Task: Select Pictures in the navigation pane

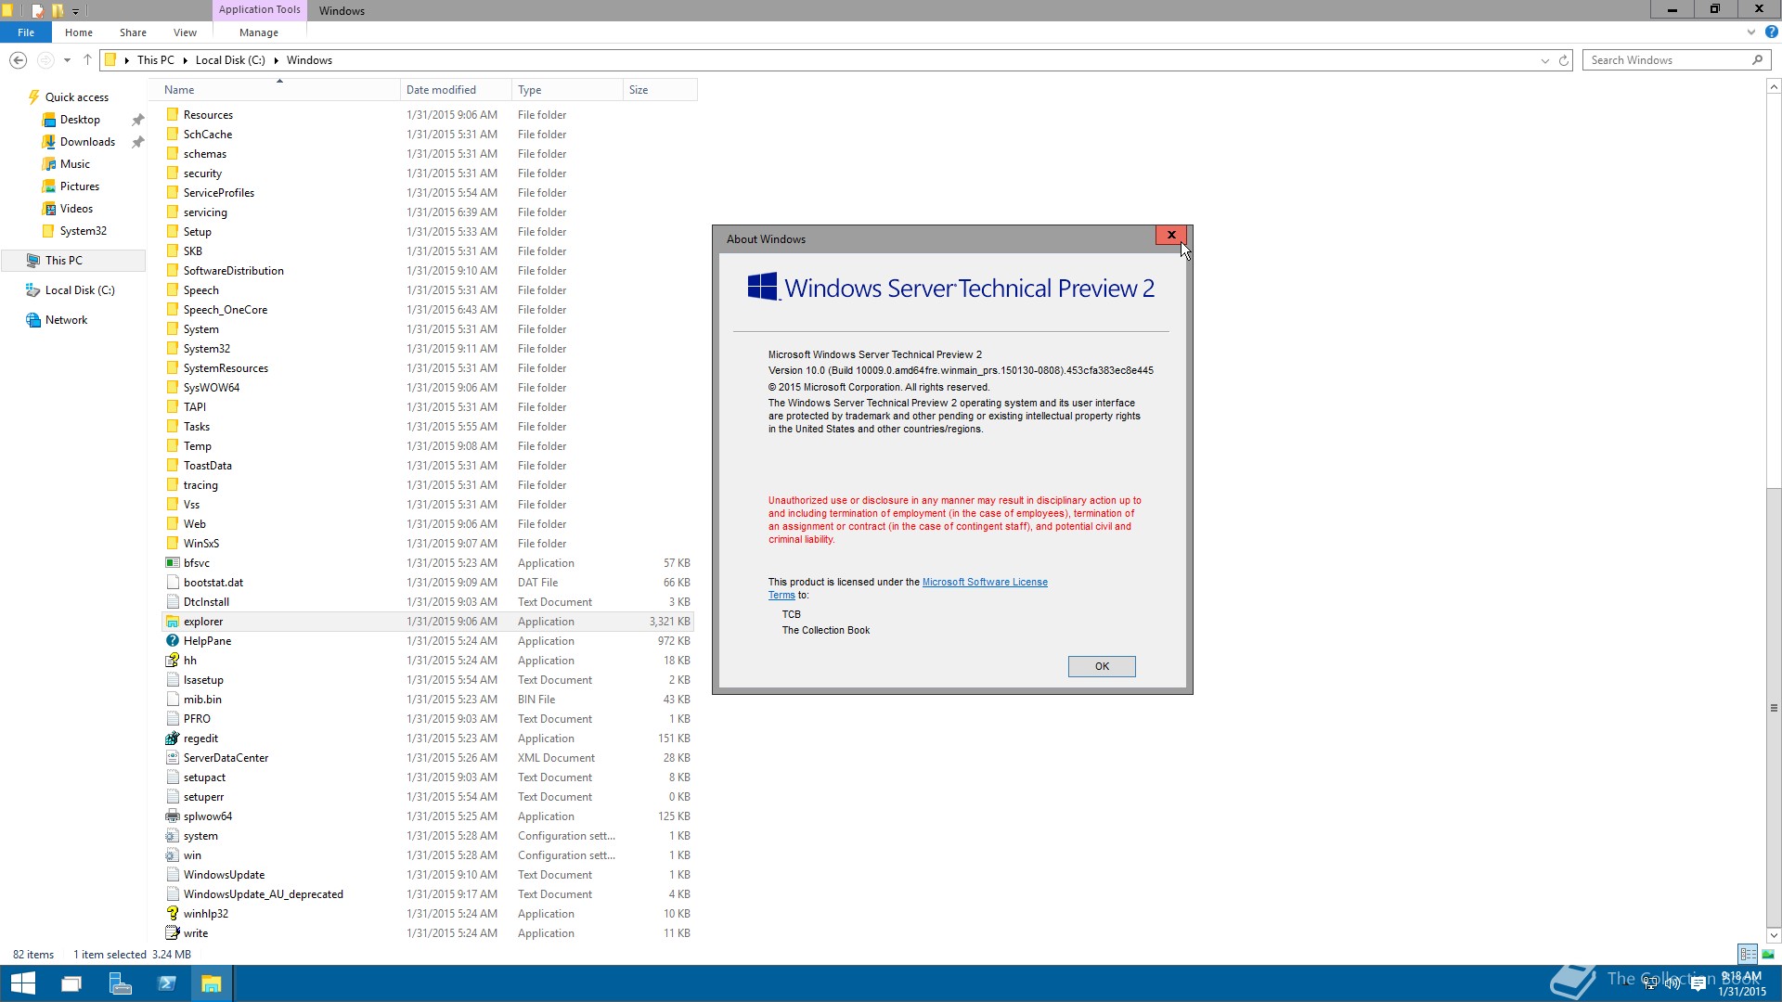Action: (79, 186)
